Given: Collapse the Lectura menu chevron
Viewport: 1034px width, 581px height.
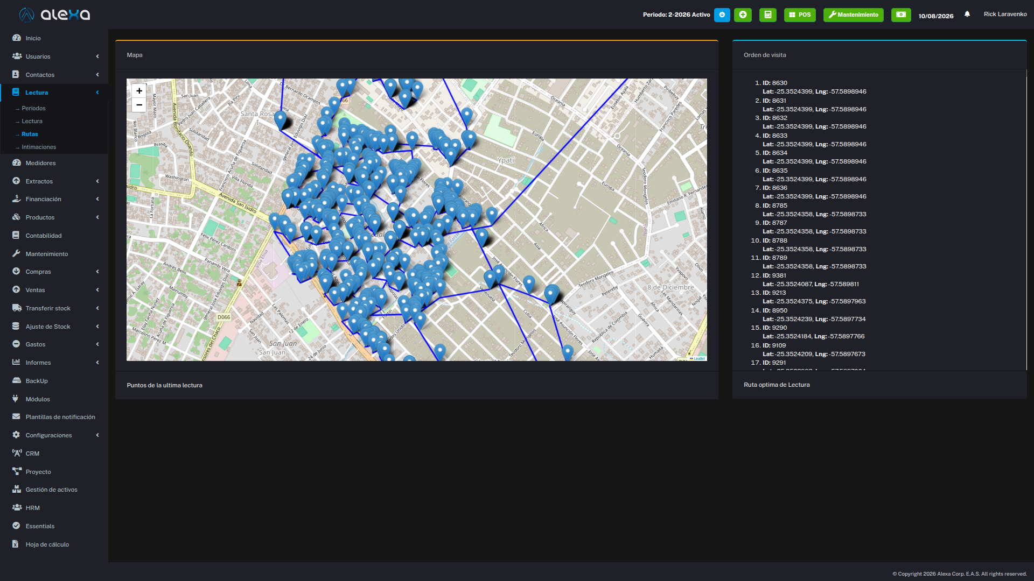Looking at the screenshot, I should click(97, 93).
